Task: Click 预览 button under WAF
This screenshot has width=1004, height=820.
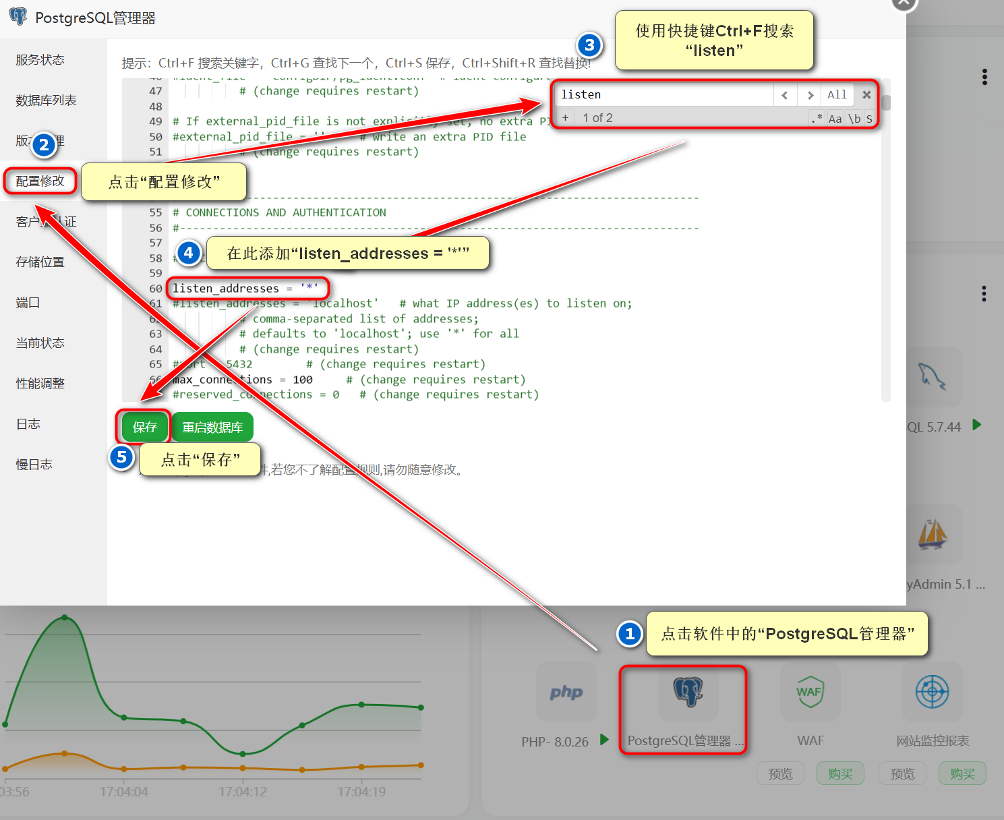Action: click(781, 773)
